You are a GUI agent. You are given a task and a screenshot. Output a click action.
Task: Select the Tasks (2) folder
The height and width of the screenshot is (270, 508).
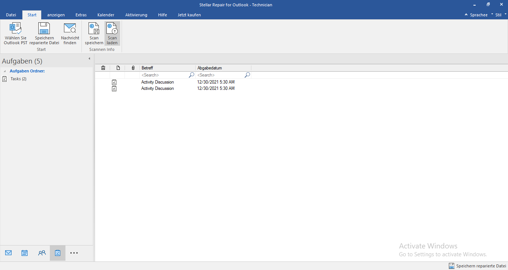click(18, 79)
